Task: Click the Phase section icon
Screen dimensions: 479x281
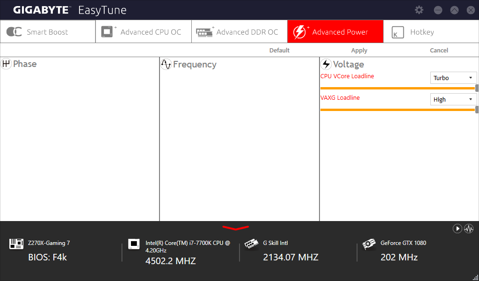Action: pyautogui.click(x=6, y=64)
